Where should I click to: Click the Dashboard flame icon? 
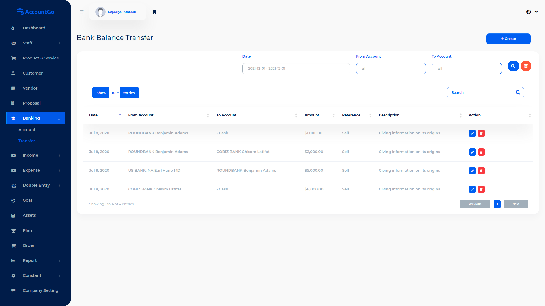click(13, 28)
